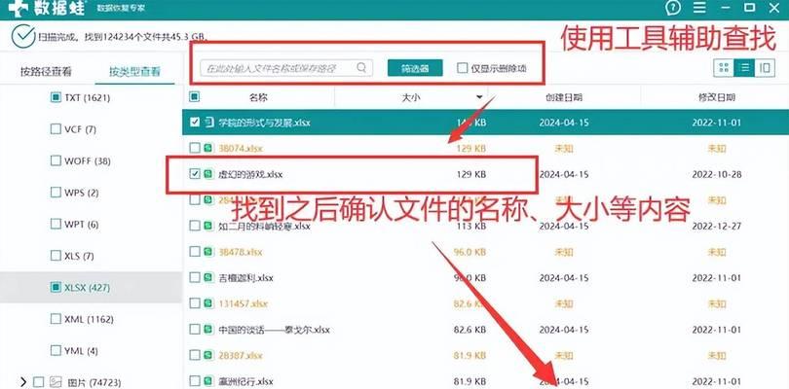Open the help question mark icon
This screenshot has height=389, width=789.
coord(673,8)
